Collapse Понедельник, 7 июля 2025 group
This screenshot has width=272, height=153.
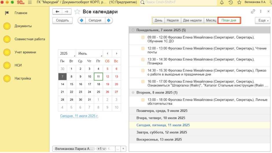(133, 30)
